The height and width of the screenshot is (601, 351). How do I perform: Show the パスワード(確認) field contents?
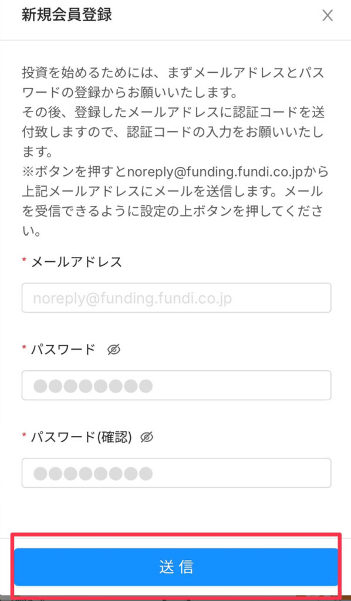(x=147, y=437)
